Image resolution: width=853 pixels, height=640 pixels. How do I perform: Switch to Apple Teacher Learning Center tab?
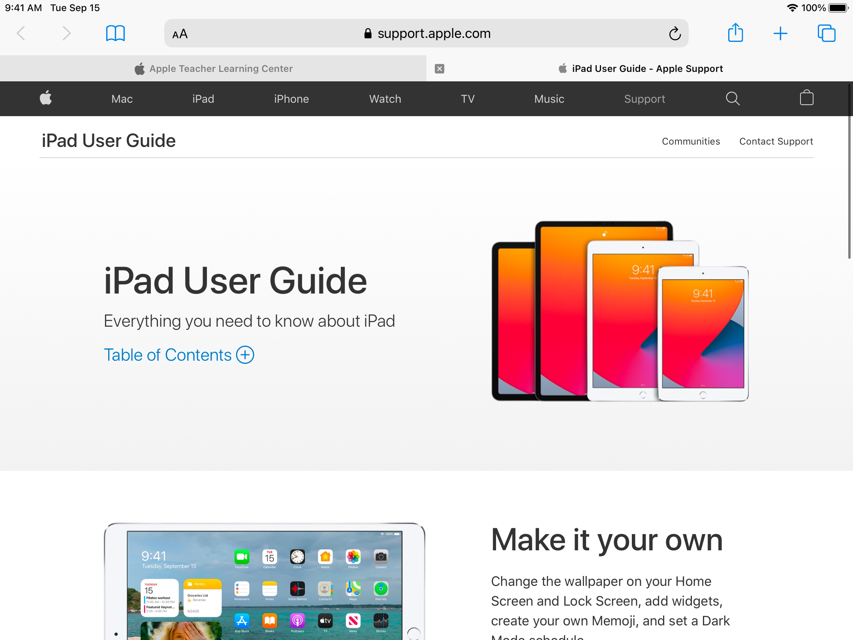tap(213, 68)
